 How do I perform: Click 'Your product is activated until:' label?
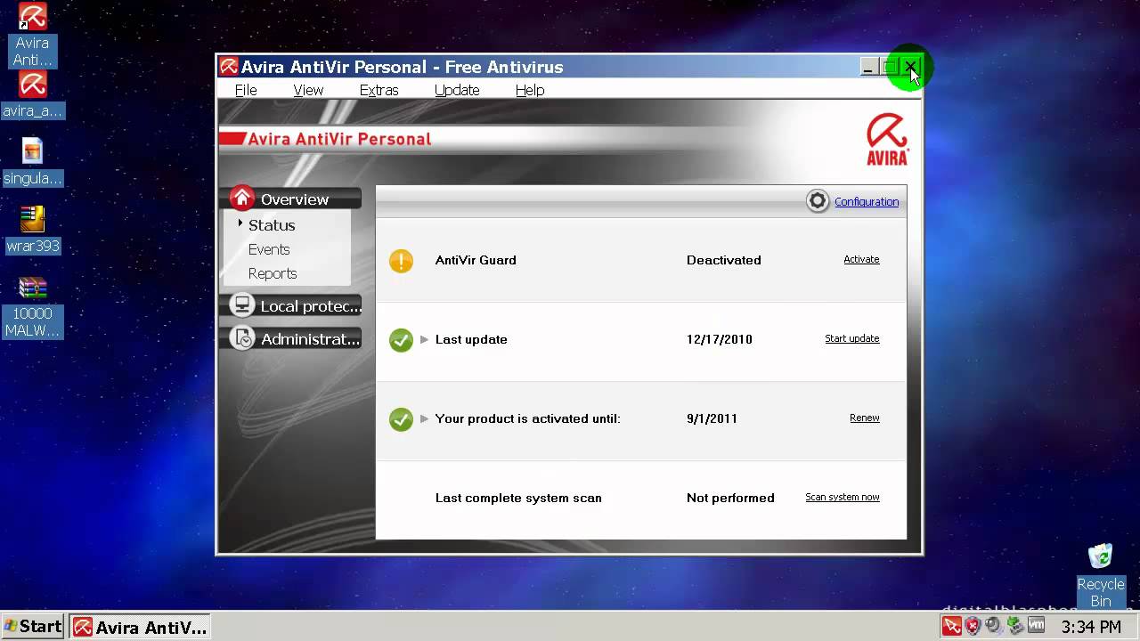(527, 418)
